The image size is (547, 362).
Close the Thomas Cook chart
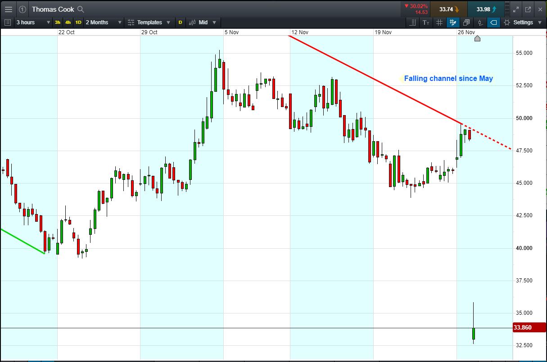click(540, 9)
